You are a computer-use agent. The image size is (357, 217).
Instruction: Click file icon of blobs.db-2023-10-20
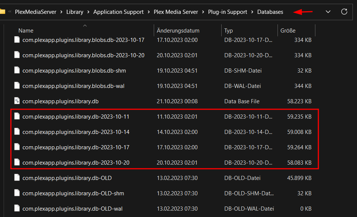pyautogui.click(x=17, y=55)
